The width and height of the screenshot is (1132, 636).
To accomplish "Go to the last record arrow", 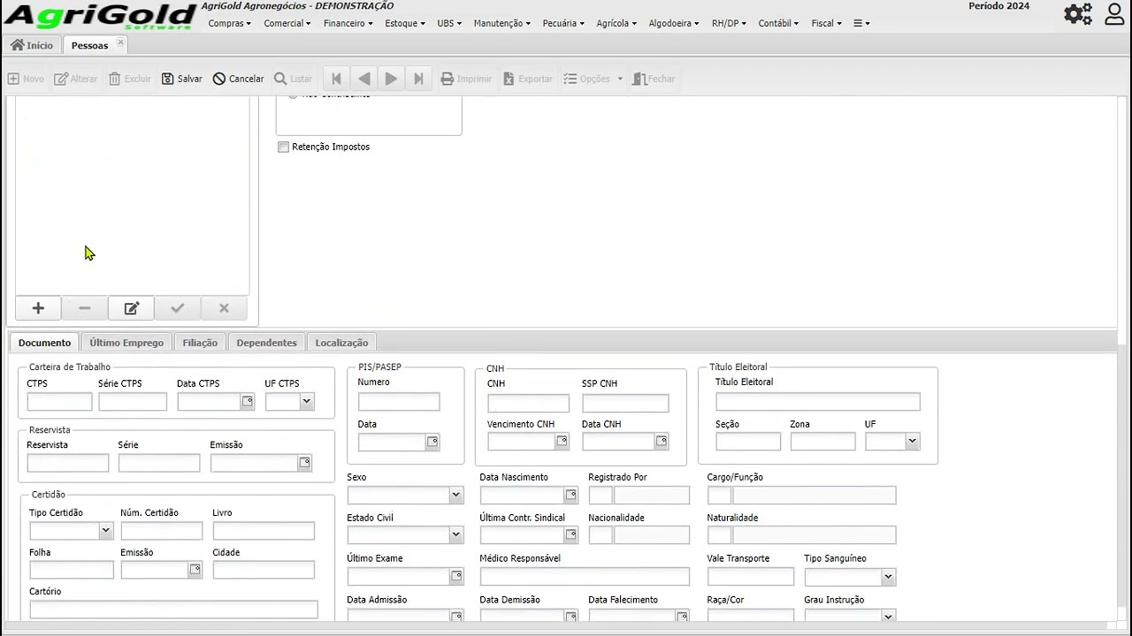I will [418, 79].
